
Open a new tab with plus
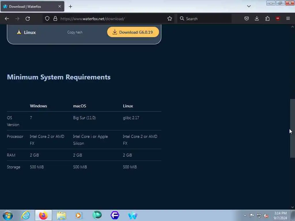tap(70, 6)
